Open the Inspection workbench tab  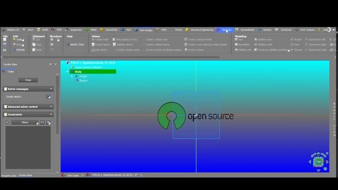pos(73,30)
